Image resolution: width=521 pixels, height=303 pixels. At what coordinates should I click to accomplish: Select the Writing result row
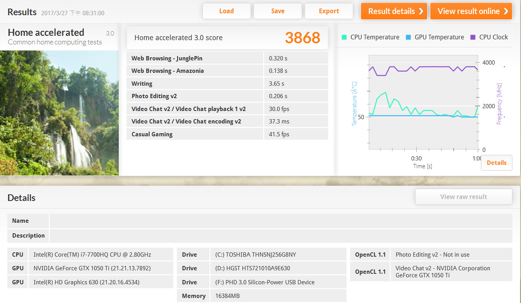pyautogui.click(x=227, y=84)
